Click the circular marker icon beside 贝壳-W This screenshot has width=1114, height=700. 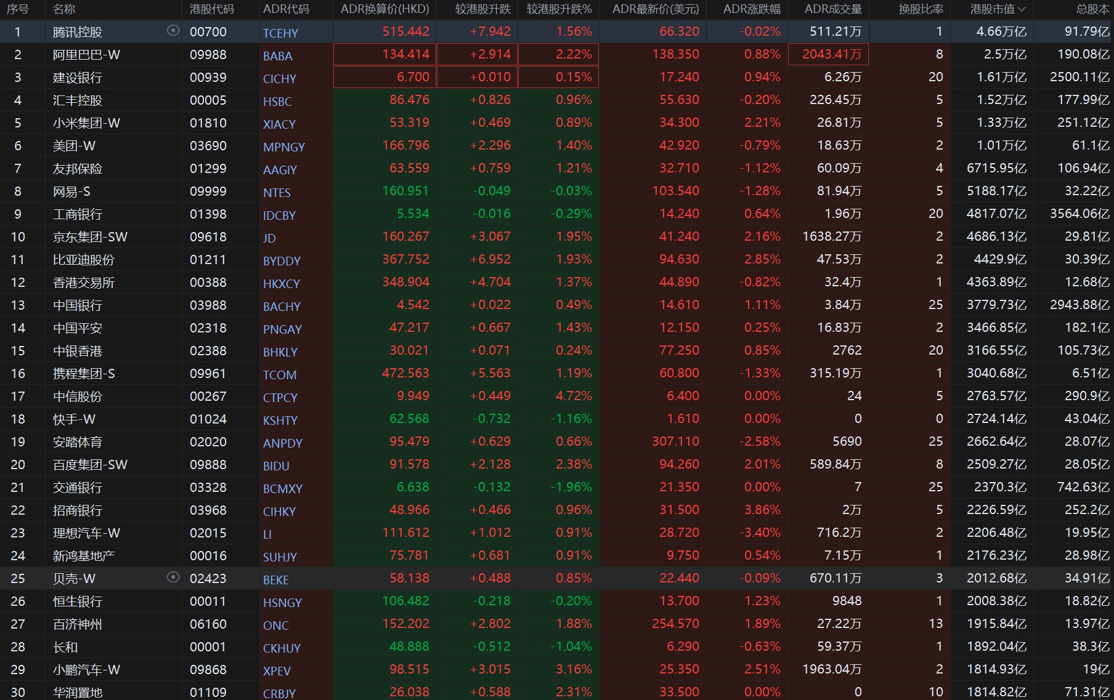click(x=173, y=577)
